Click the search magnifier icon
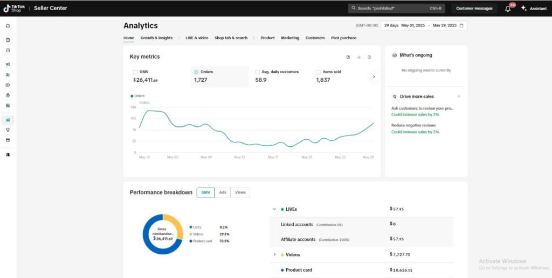552x278 pixels. (x=354, y=8)
